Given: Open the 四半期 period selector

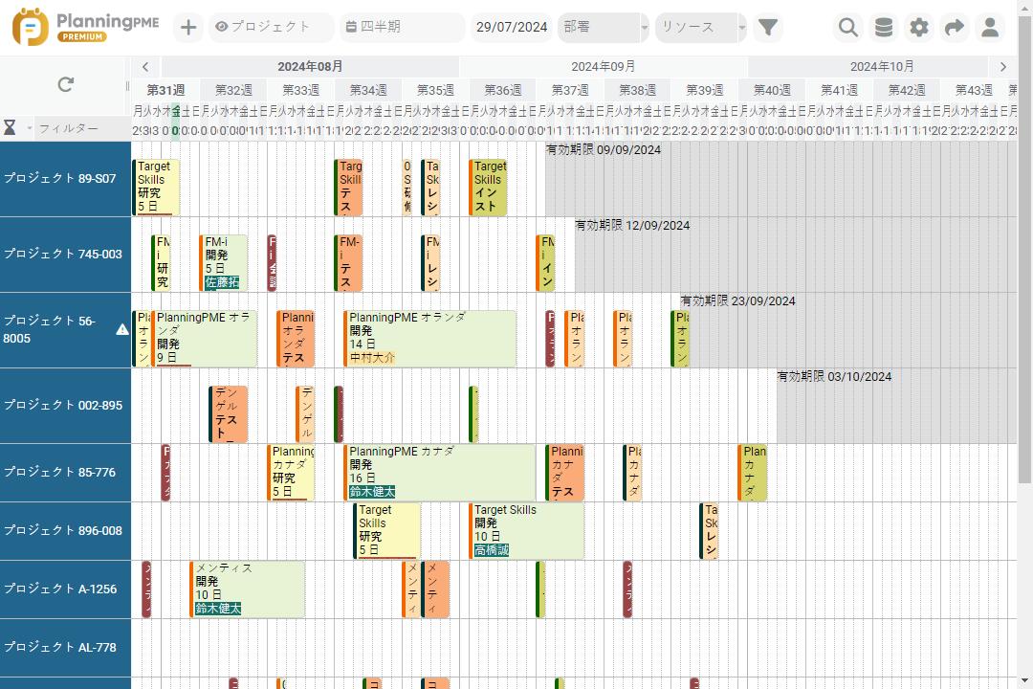Looking at the screenshot, I should point(402,27).
